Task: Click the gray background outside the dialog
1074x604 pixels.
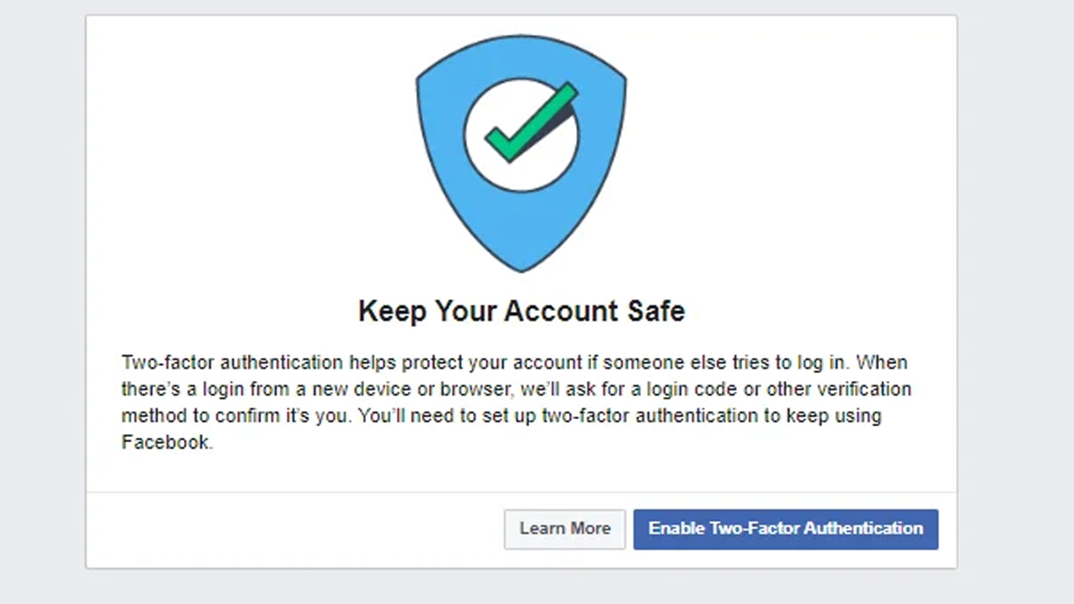Action: pos(42,302)
